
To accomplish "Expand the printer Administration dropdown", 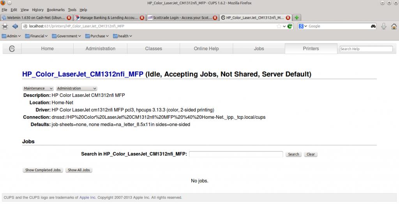I will point(76,88).
